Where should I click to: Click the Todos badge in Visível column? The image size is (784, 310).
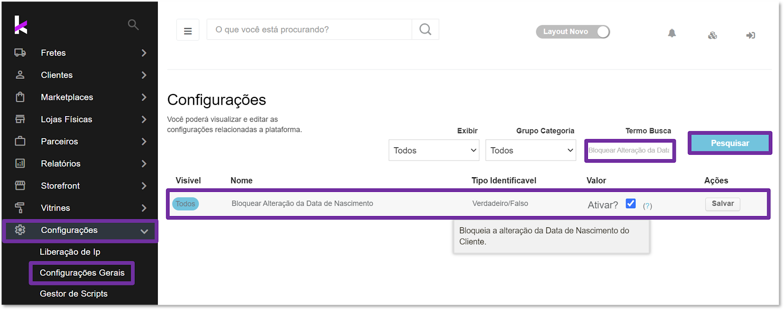pos(185,204)
